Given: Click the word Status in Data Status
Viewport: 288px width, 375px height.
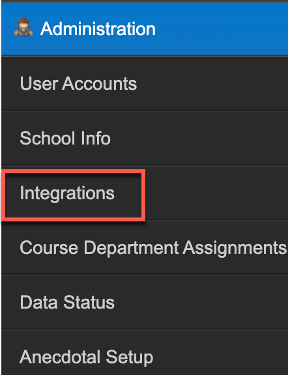Looking at the screenshot, I should pyautogui.click(x=89, y=302).
